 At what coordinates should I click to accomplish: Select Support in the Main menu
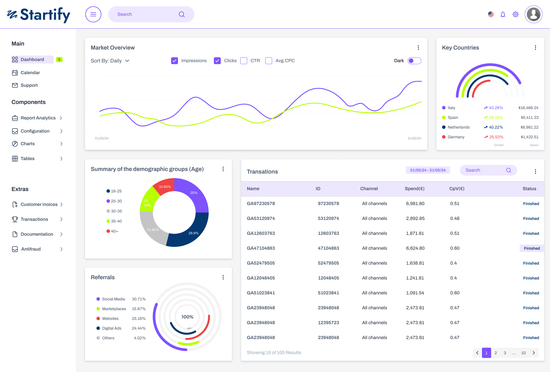pos(29,85)
